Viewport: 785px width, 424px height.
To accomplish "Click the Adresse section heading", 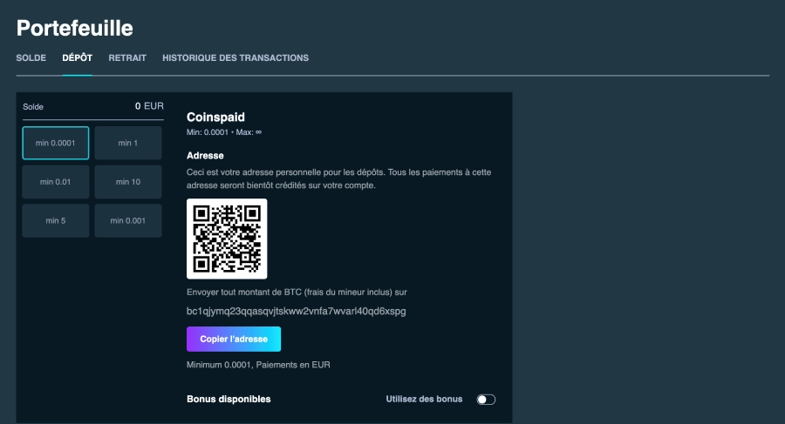I will [x=205, y=156].
